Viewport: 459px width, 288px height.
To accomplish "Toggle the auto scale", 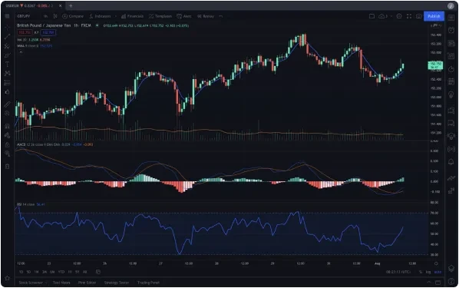I will pos(438,272).
